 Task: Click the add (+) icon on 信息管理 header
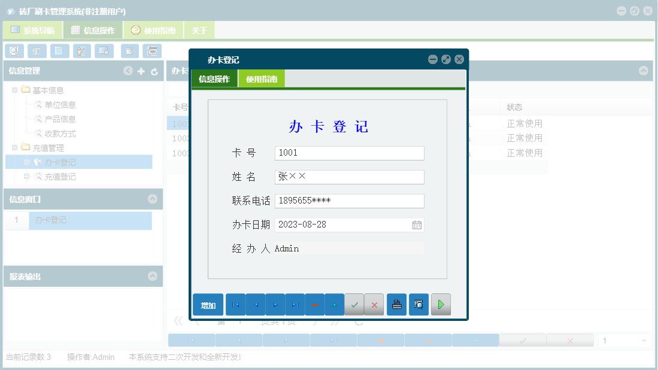coord(141,71)
